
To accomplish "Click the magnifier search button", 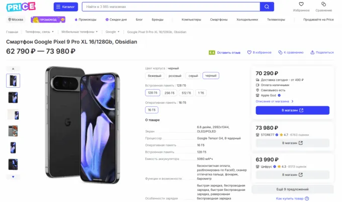I will (267, 7).
